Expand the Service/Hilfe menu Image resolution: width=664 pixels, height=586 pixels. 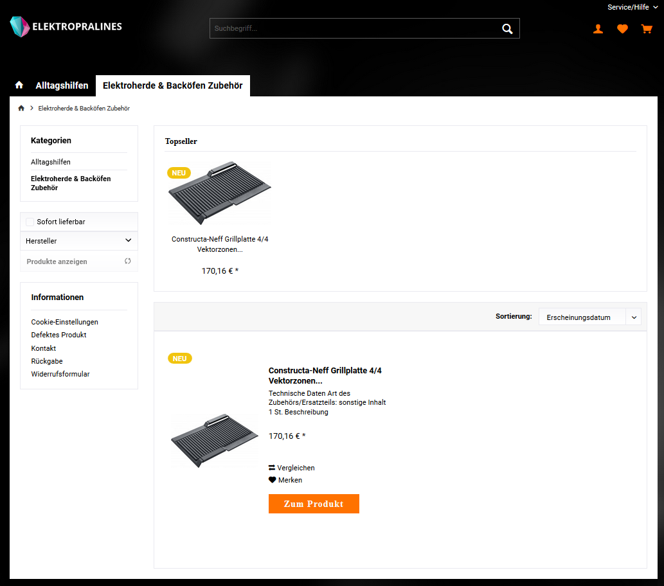pos(633,7)
